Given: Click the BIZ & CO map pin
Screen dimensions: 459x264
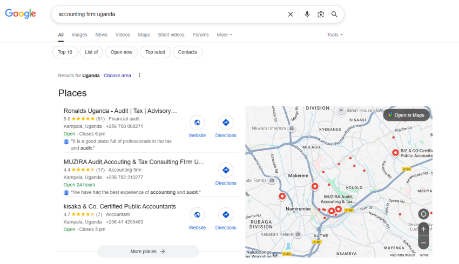Looking at the screenshot, I should coord(395,153).
